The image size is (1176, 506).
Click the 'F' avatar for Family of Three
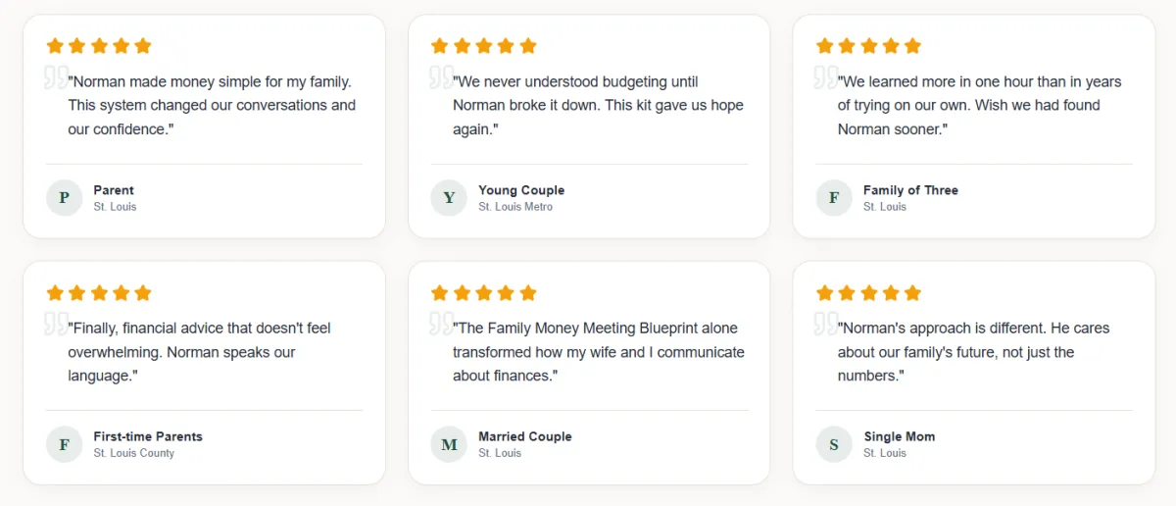click(x=834, y=197)
